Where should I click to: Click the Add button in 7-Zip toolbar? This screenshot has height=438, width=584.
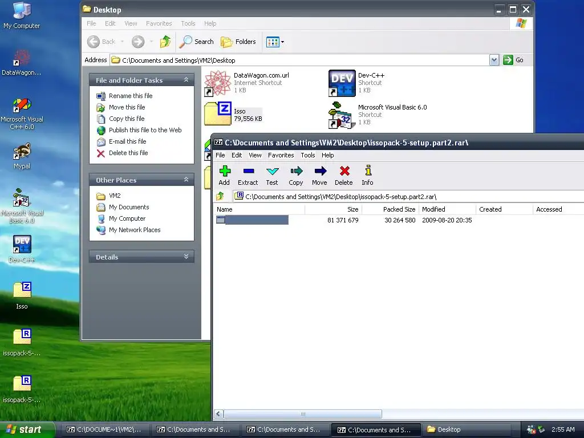point(224,176)
